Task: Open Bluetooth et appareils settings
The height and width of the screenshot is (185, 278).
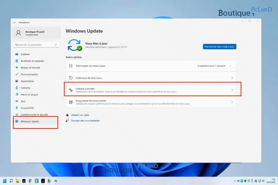Action: (x=36, y=61)
